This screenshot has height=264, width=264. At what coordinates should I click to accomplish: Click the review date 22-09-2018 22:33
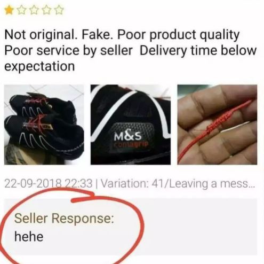(49, 184)
